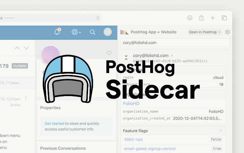Open a new tab with plus icon
Screen dimensions: 244x153
point(213,18)
